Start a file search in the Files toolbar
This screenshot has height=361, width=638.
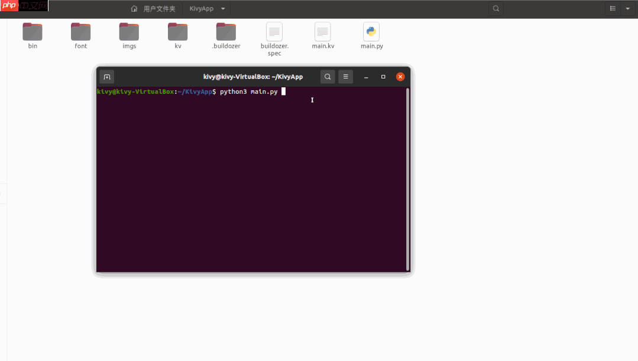[x=495, y=9]
